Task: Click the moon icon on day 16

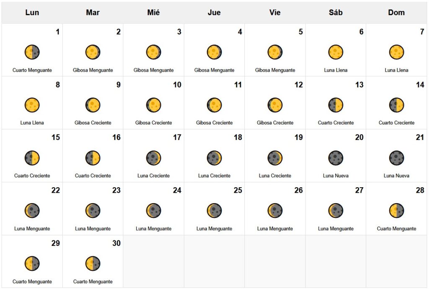Action: [93, 158]
